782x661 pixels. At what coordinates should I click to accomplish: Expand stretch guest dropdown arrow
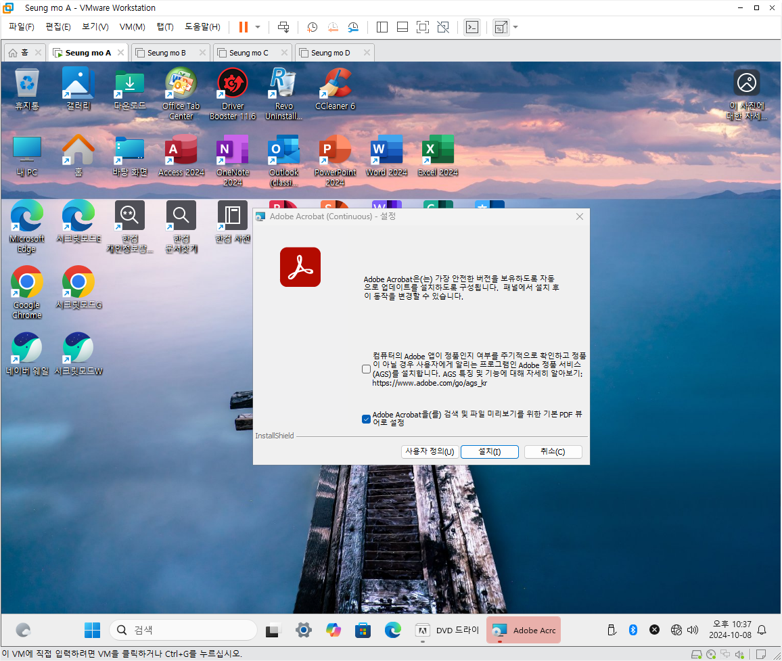click(x=515, y=27)
